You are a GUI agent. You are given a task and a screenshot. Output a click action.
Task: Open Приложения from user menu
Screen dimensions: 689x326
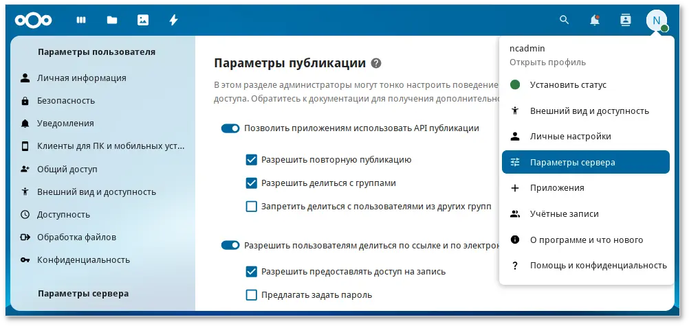[x=586, y=188]
